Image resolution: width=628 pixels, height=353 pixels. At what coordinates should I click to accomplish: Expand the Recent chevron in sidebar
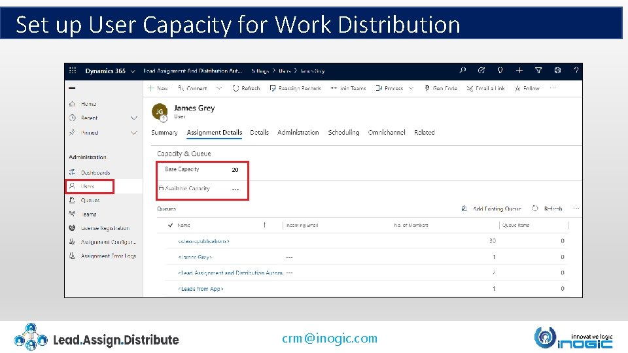[133, 118]
